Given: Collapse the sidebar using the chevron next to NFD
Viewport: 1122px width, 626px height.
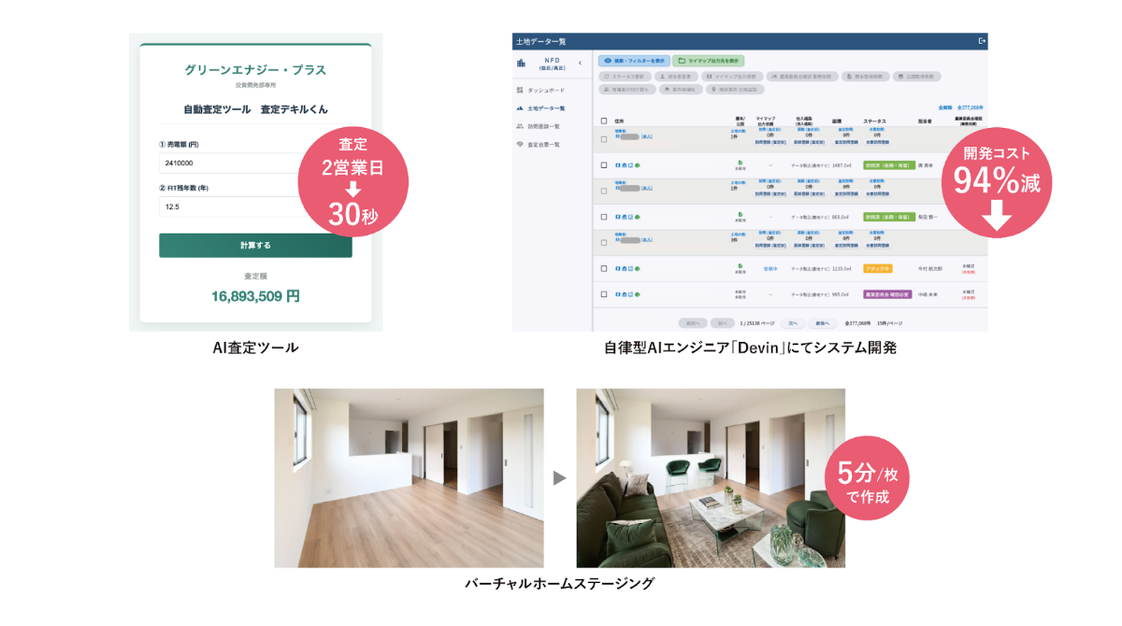Looking at the screenshot, I should click(580, 63).
